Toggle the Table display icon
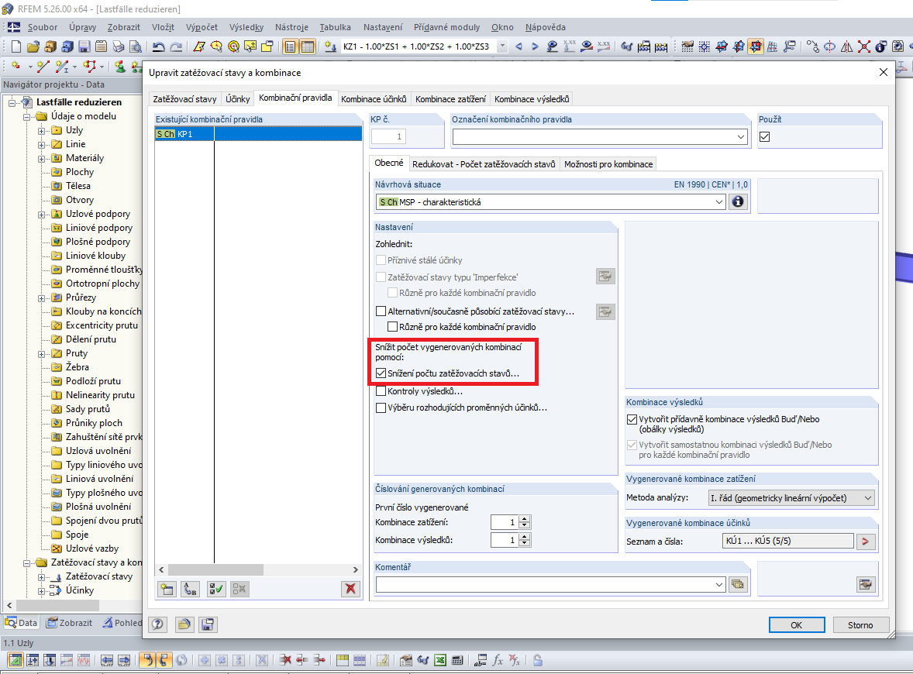Viewport: 913px width, 674px height. [x=307, y=46]
